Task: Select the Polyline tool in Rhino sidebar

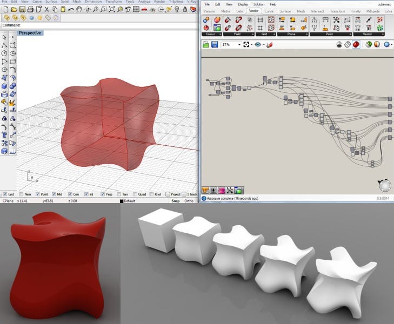Action: pos(4,45)
